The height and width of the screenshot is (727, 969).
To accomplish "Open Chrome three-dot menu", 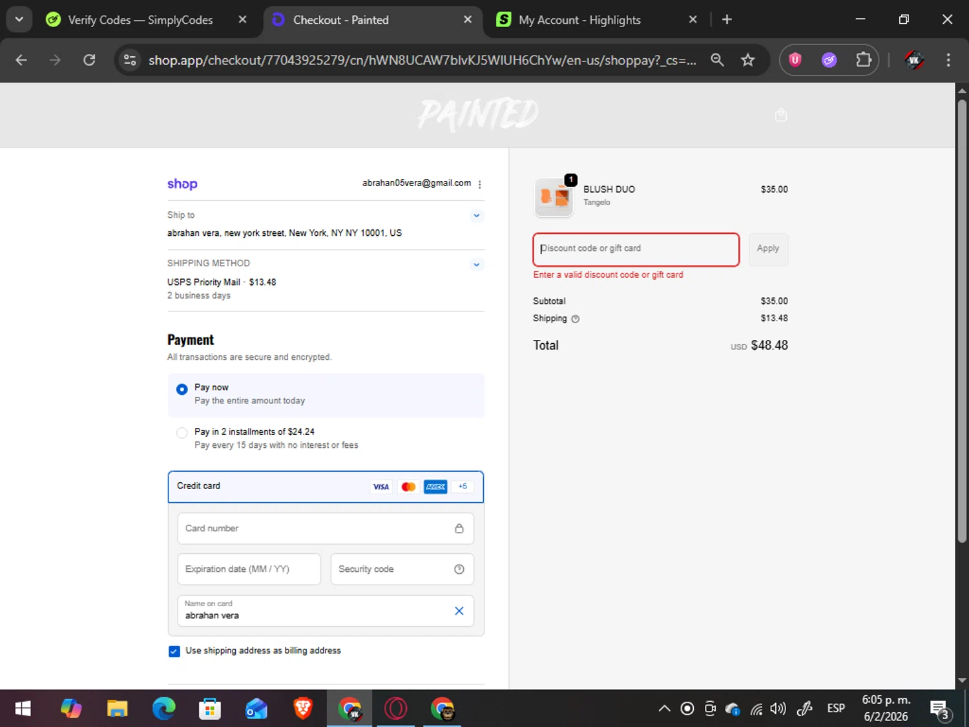I will [x=948, y=60].
